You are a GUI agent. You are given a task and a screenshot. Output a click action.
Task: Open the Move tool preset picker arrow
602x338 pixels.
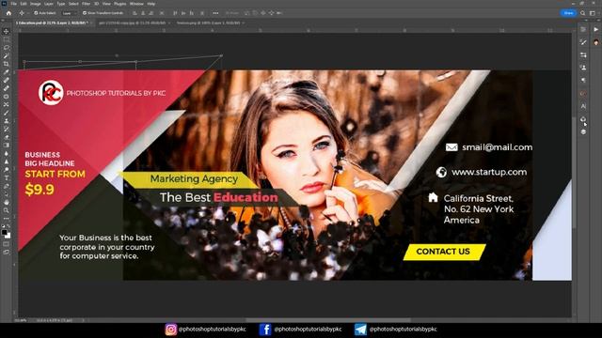pos(27,13)
